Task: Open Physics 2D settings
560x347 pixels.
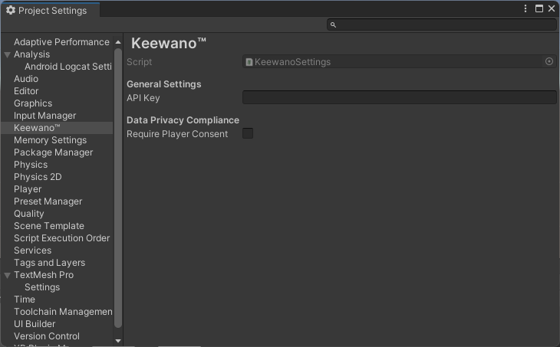Action: [x=38, y=177]
